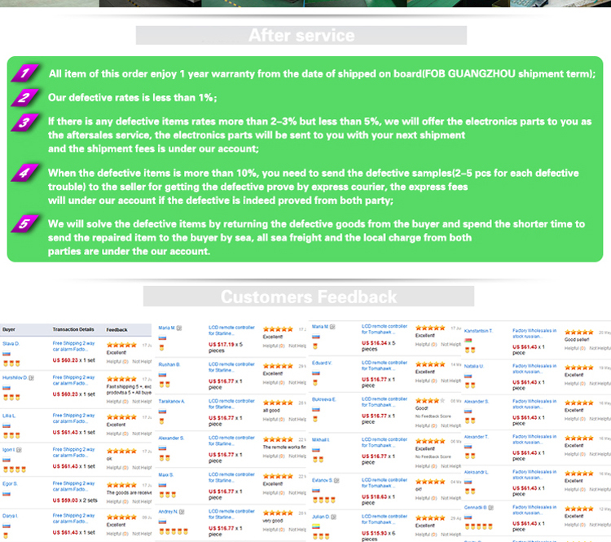Click the five-star rating on Egor S. review
The height and width of the screenshot is (542, 611).
pyautogui.click(x=121, y=484)
